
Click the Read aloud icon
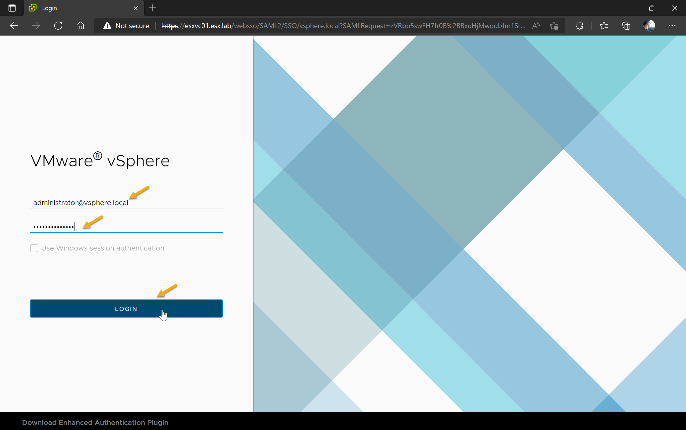[536, 26]
